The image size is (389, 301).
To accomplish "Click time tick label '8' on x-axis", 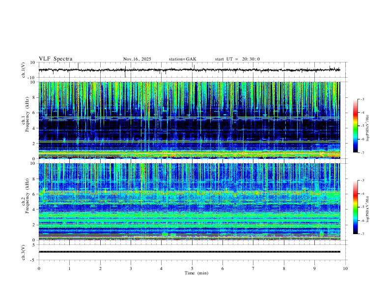I will [284, 269].
